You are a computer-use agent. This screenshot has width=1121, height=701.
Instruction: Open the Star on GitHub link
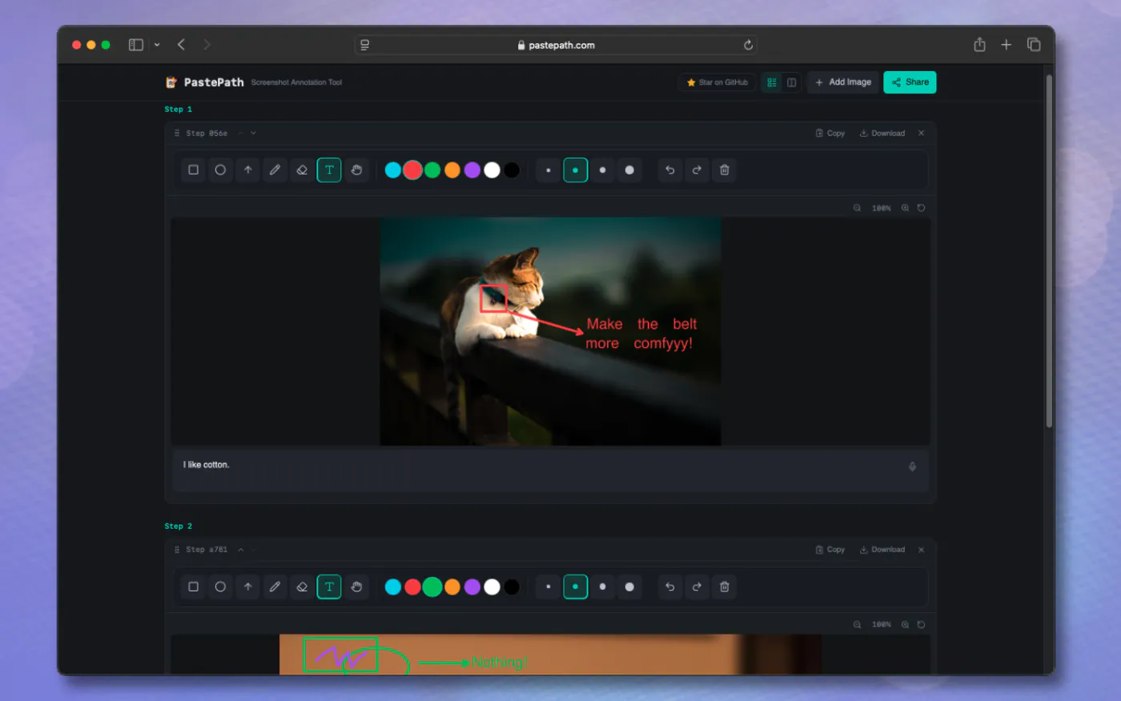point(717,82)
